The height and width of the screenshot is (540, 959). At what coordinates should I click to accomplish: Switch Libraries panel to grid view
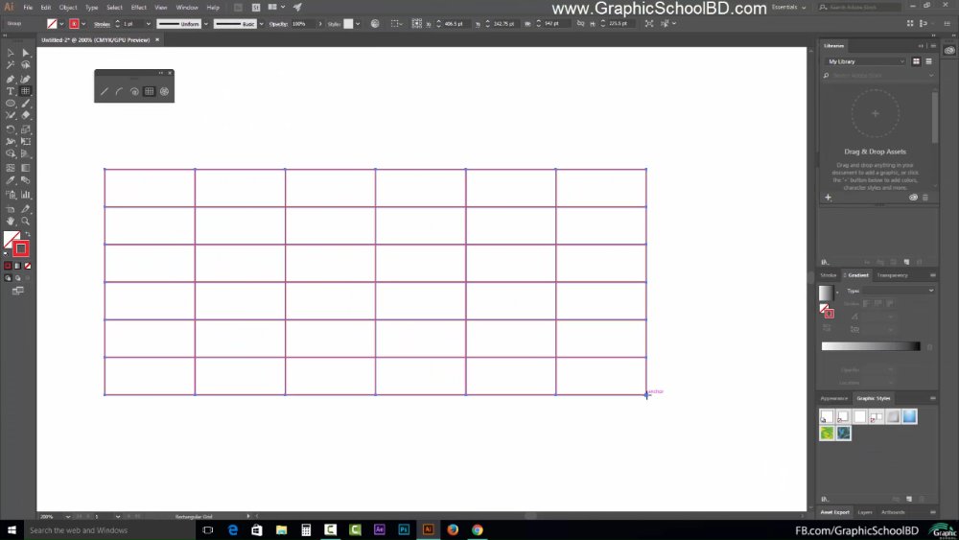tap(916, 61)
